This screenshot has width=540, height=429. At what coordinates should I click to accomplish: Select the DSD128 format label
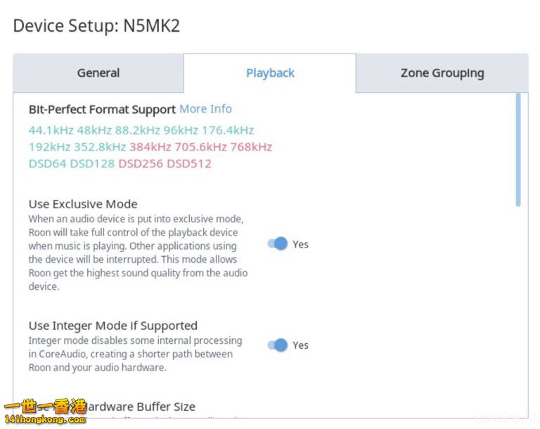(x=92, y=164)
